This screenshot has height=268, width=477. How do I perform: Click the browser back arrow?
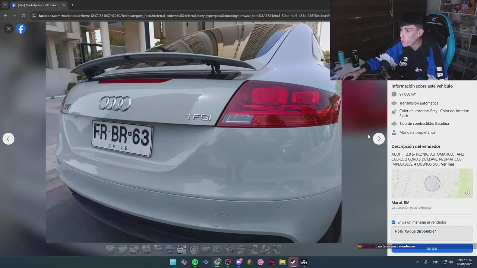[x=5, y=16]
